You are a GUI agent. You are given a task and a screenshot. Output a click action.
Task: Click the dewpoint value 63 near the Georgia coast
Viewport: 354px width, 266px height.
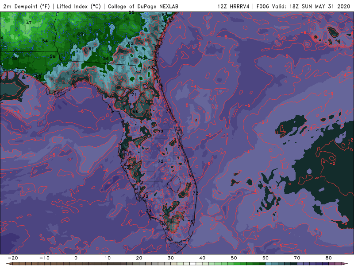(x=151, y=68)
